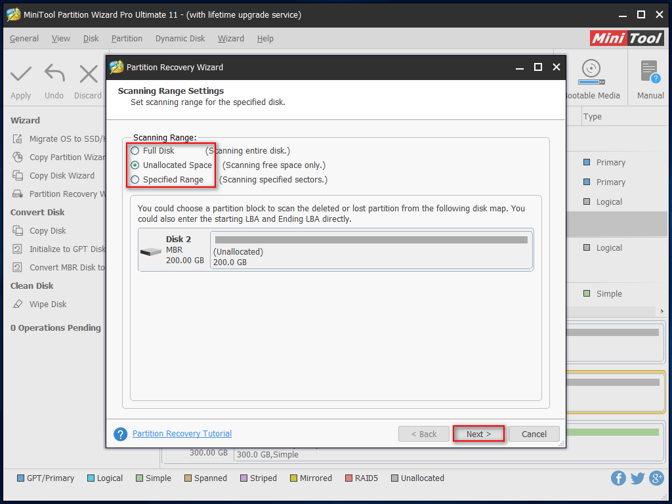
Task: Click the Mirrored legend color swatch
Action: pyautogui.click(x=293, y=478)
